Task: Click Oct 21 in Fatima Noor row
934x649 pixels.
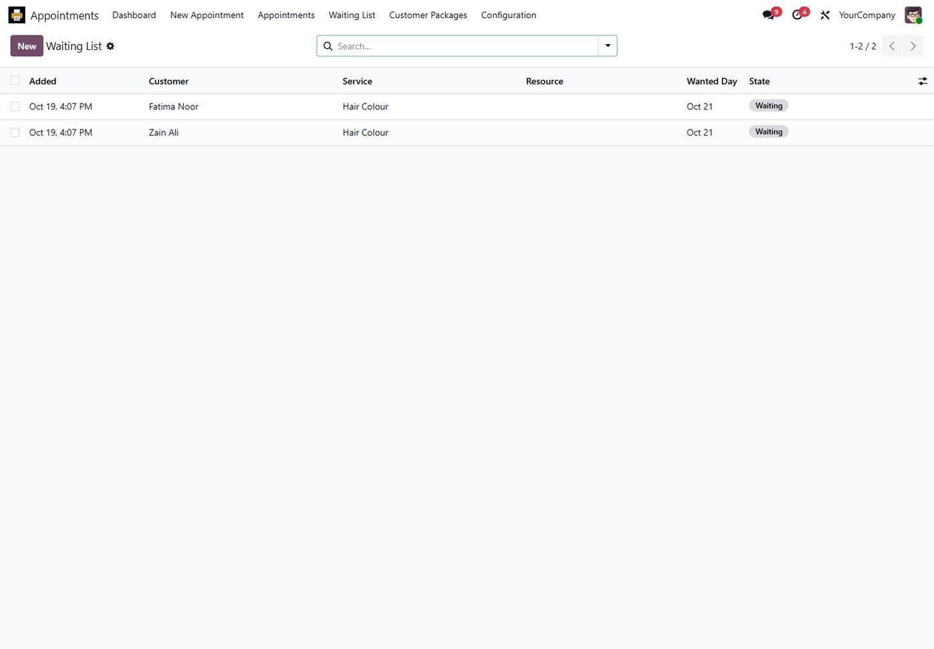Action: click(700, 106)
